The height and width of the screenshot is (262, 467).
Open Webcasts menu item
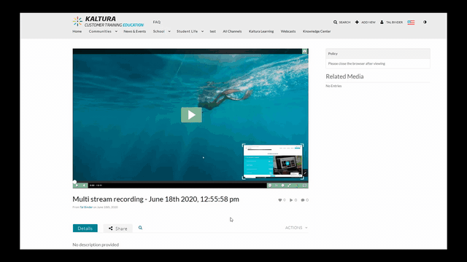click(x=288, y=31)
